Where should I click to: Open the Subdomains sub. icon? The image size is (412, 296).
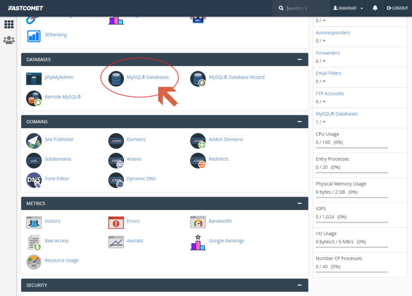34,161
